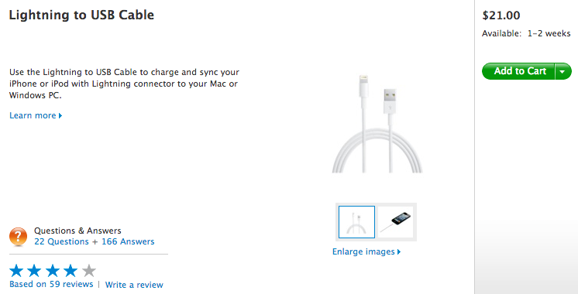This screenshot has height=294, width=578.
Task: Click the arrow beside Enlarge images
Action: pos(399,251)
